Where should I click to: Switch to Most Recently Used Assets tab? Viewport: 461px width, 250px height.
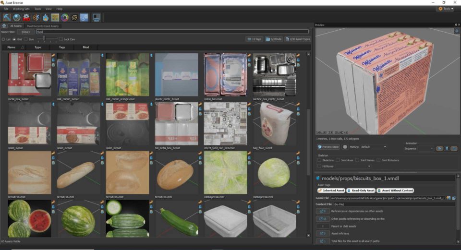pos(43,26)
